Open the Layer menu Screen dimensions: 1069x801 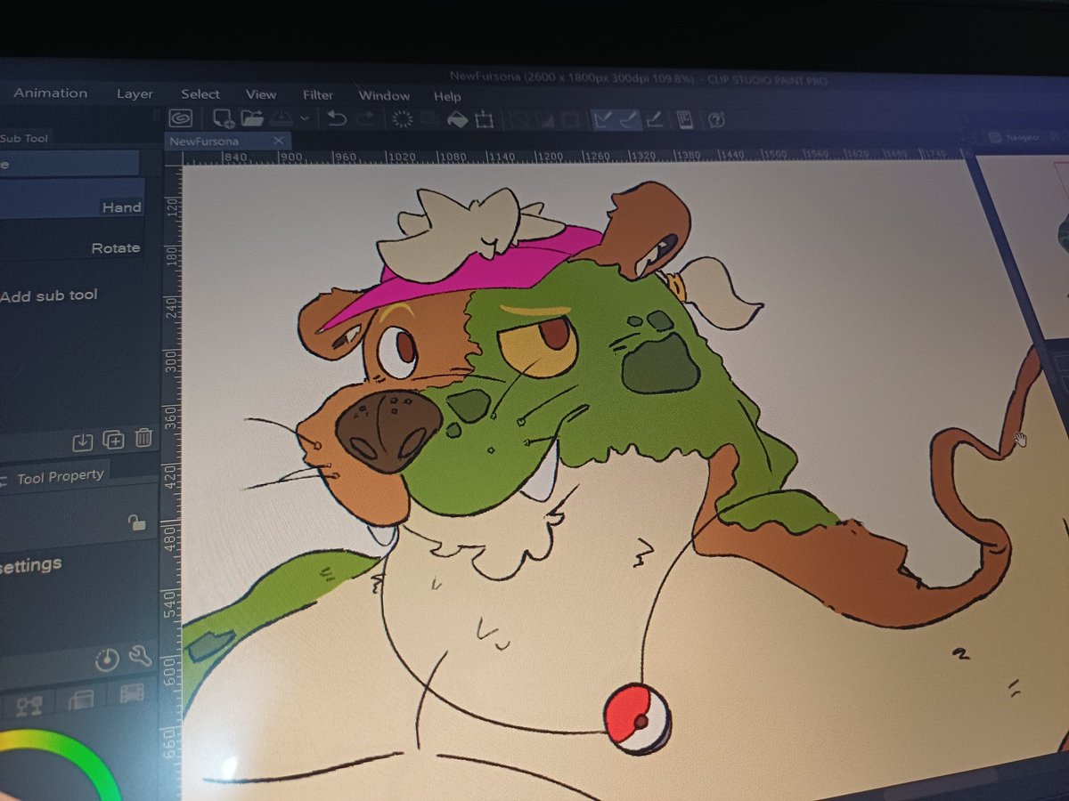click(135, 93)
